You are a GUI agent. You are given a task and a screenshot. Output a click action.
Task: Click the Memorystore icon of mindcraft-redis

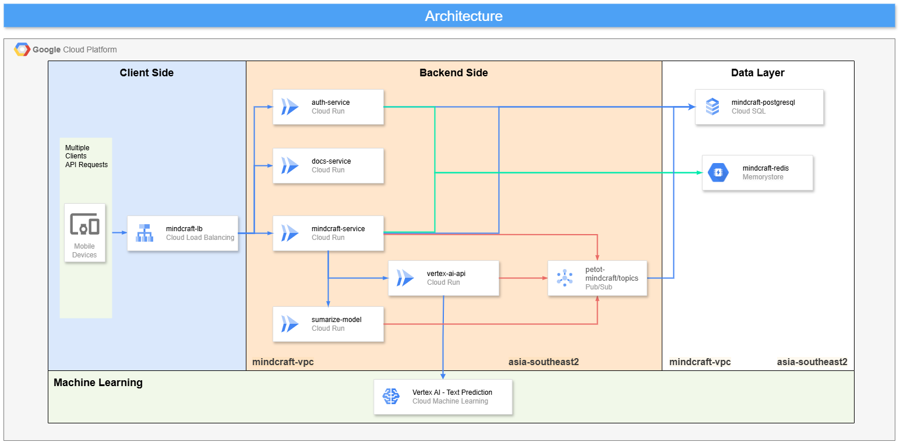pos(718,172)
